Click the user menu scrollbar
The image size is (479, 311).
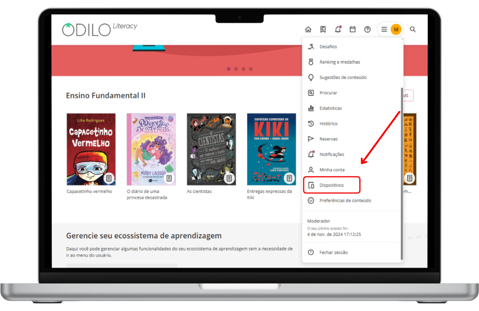(402, 173)
